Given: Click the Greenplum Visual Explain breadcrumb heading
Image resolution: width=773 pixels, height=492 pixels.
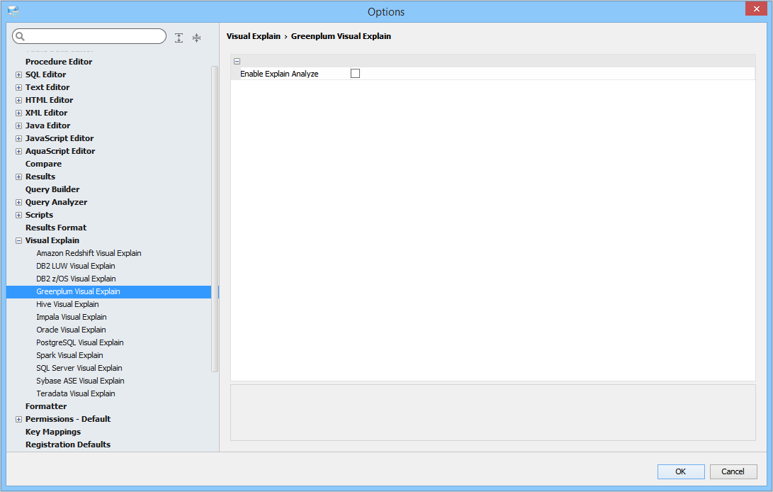Looking at the screenshot, I should (341, 36).
